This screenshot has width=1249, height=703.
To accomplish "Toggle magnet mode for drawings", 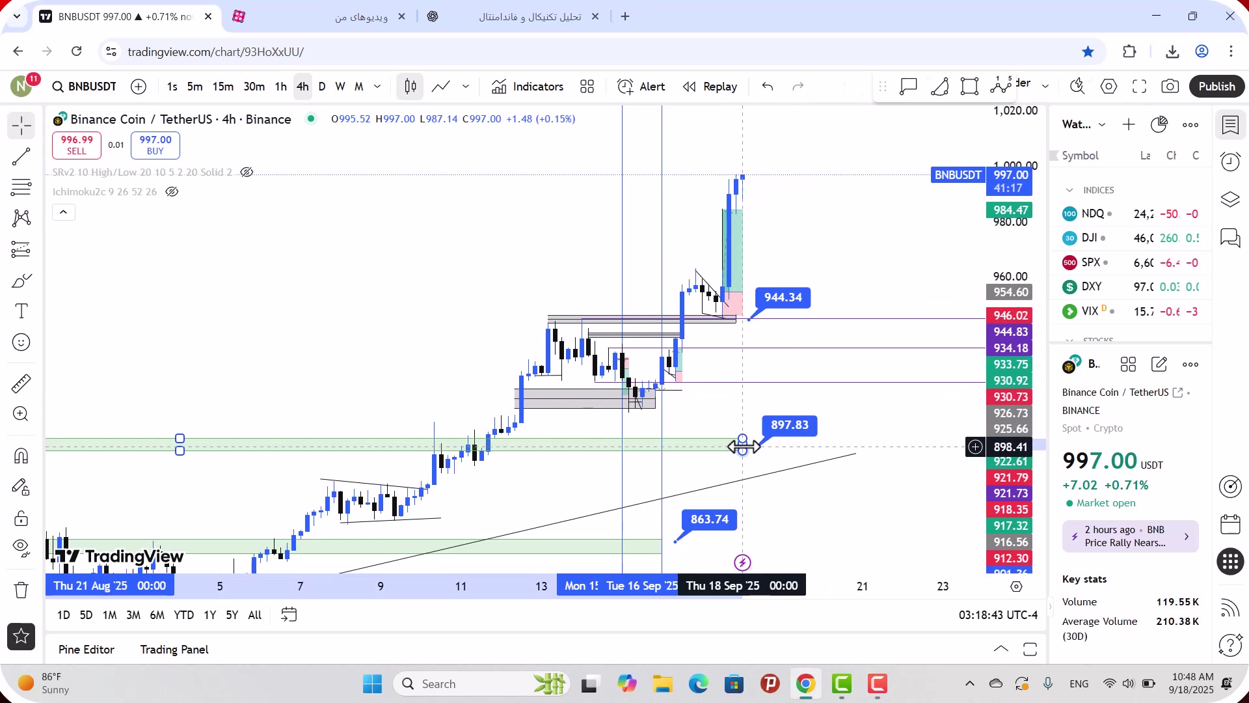I will (x=21, y=456).
